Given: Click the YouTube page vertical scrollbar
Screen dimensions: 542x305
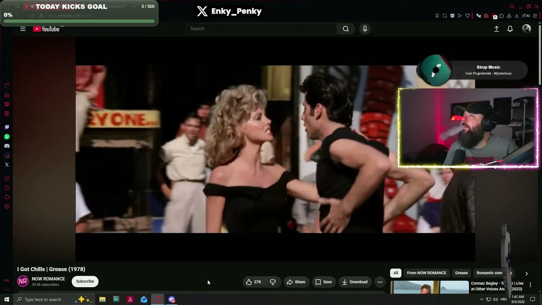Looking at the screenshot, I should (x=540, y=55).
